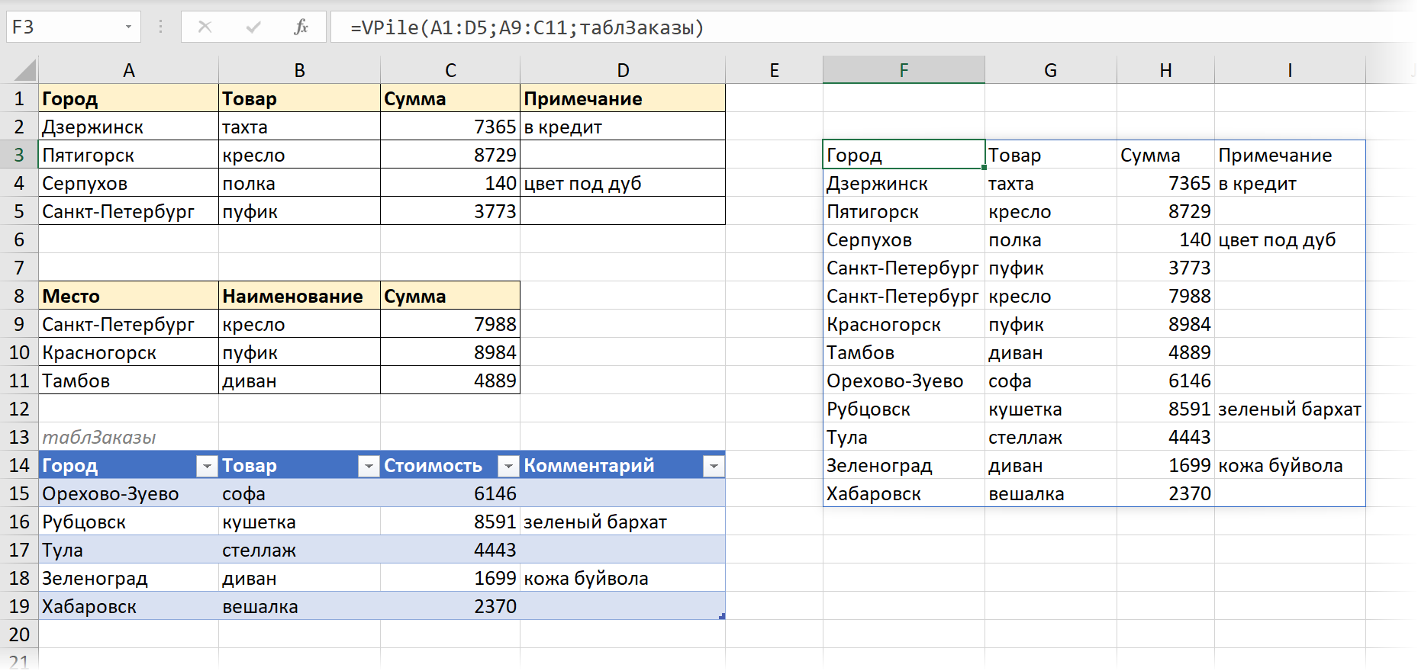The height and width of the screenshot is (671, 1418).
Task: Click the Enter checkmark in formula bar
Action: click(253, 27)
